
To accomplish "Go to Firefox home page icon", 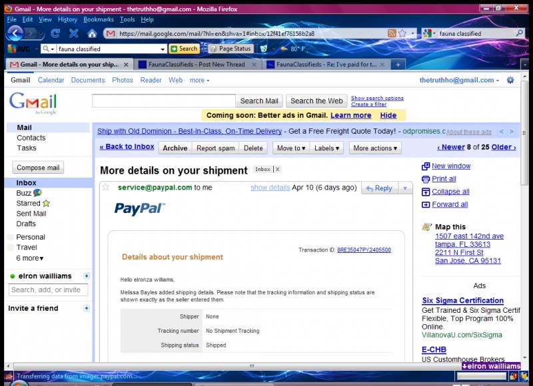I will pos(92,33).
